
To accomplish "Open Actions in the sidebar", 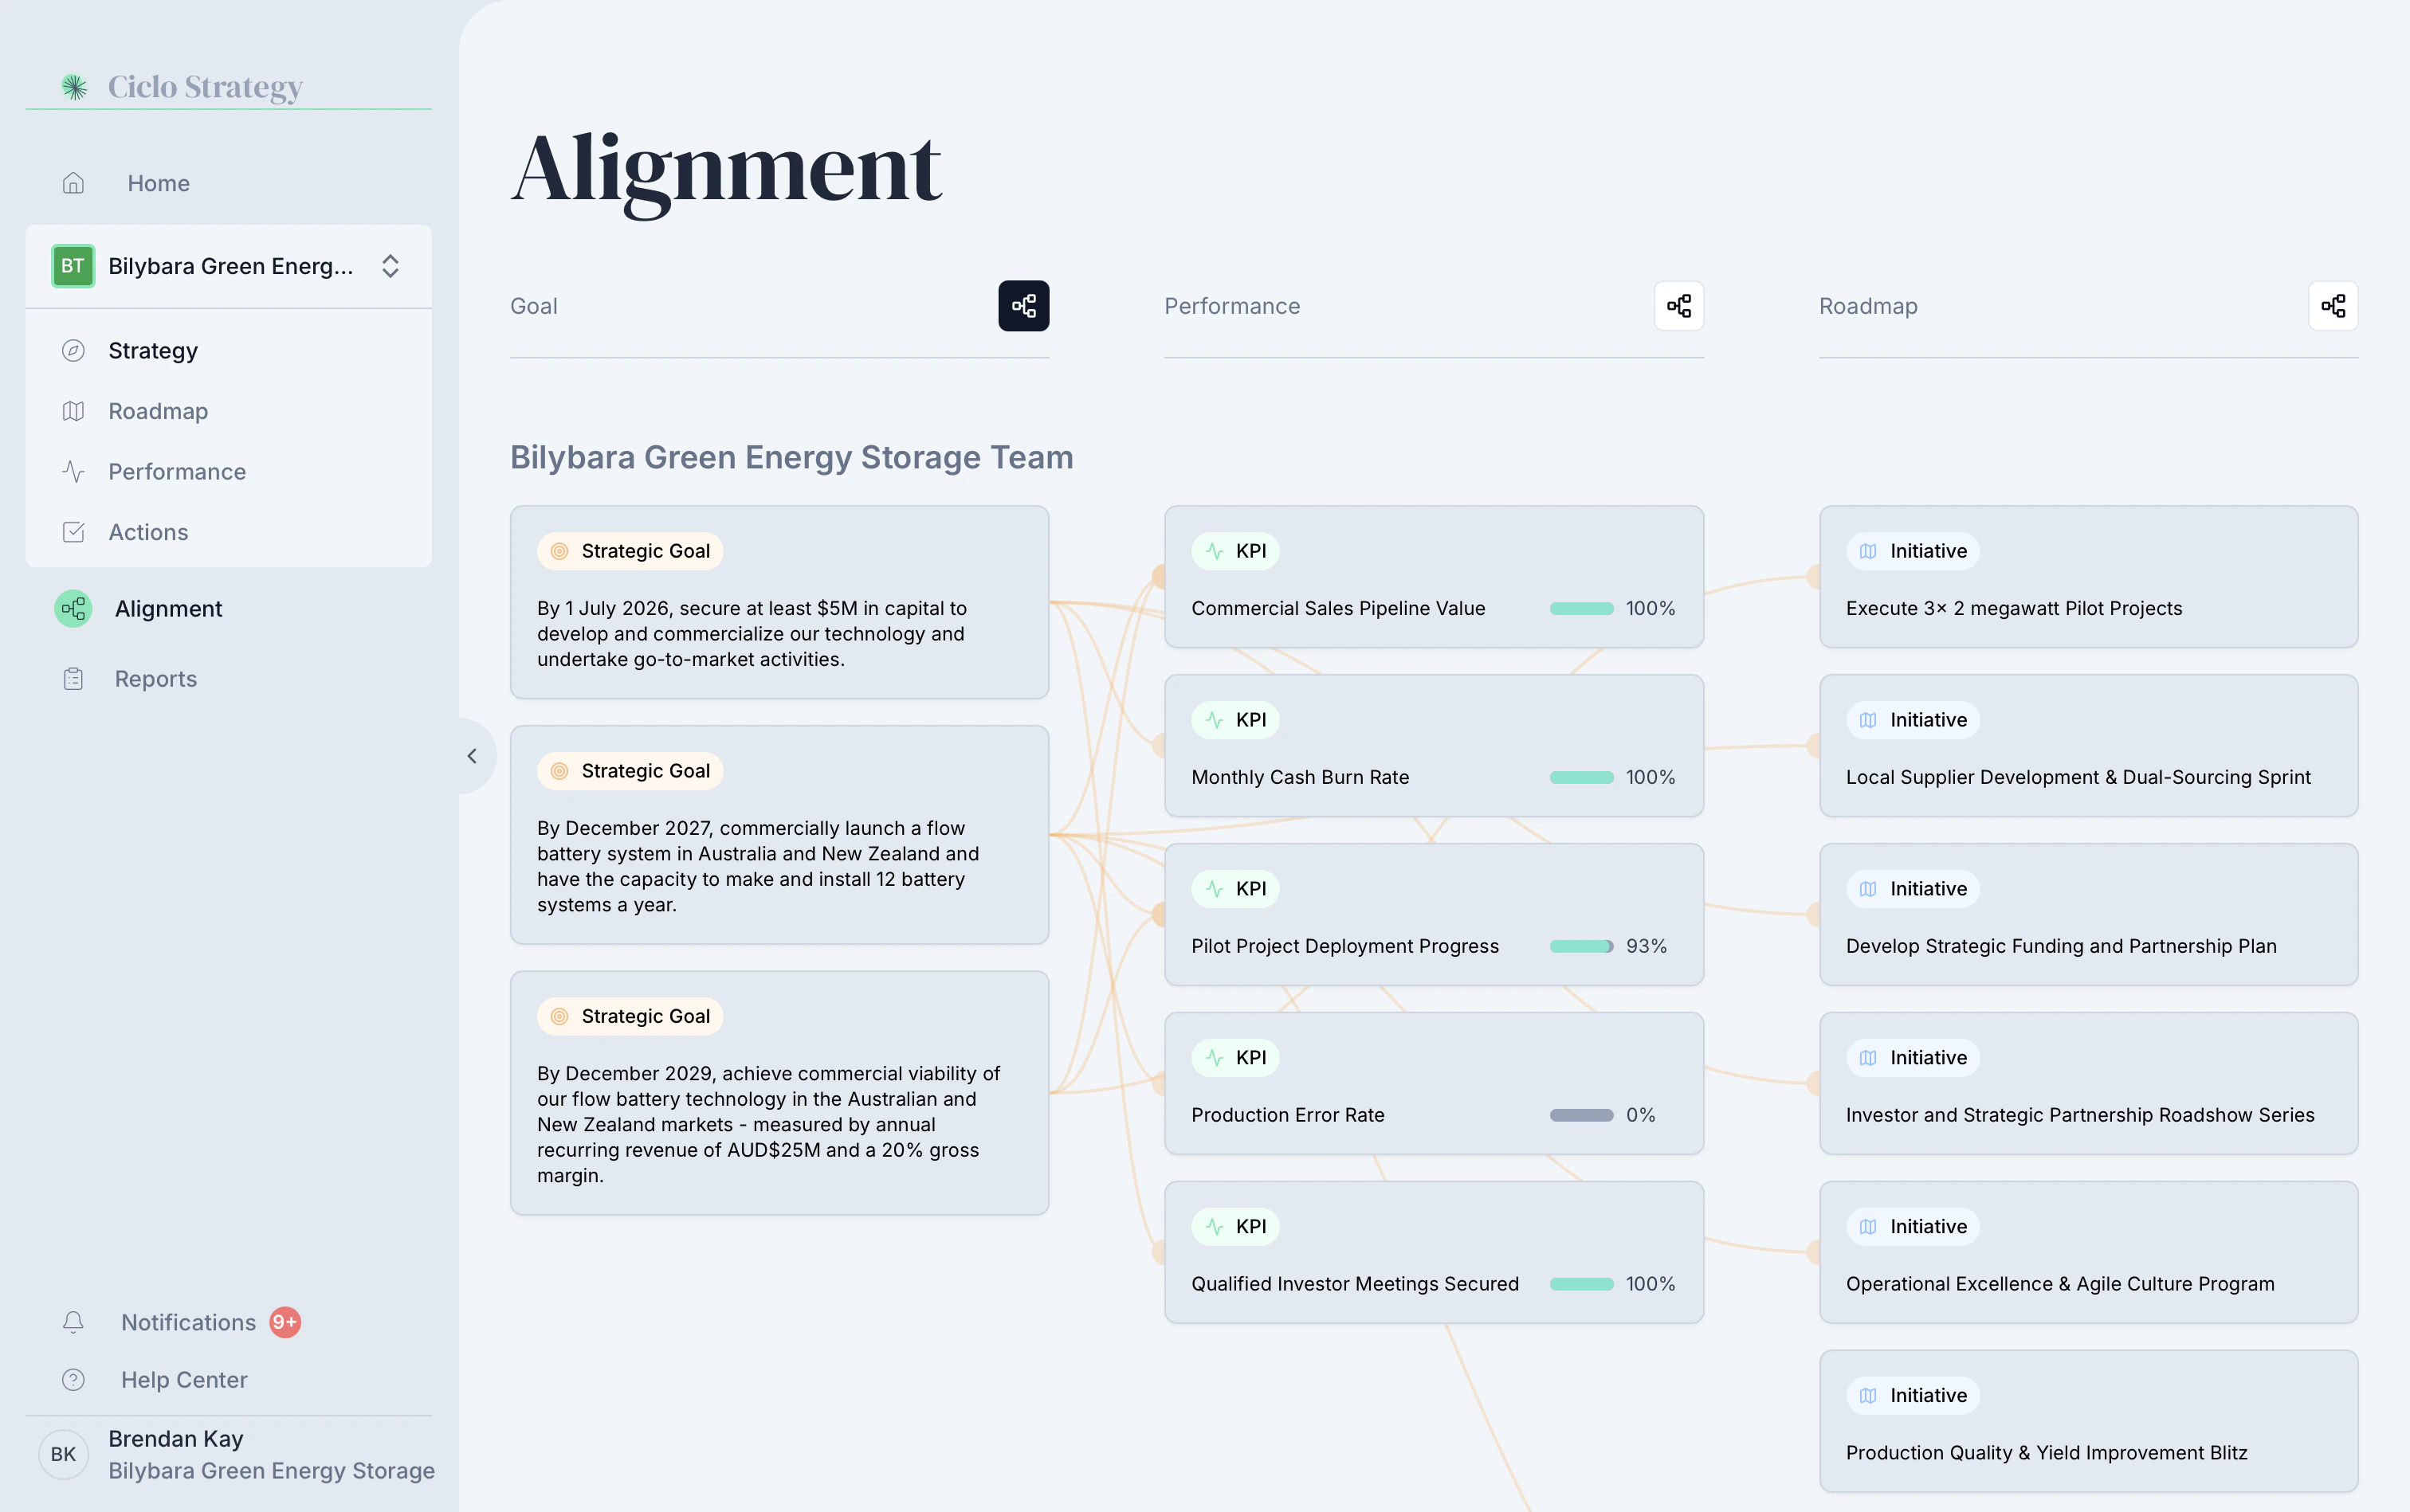I will coord(148,532).
